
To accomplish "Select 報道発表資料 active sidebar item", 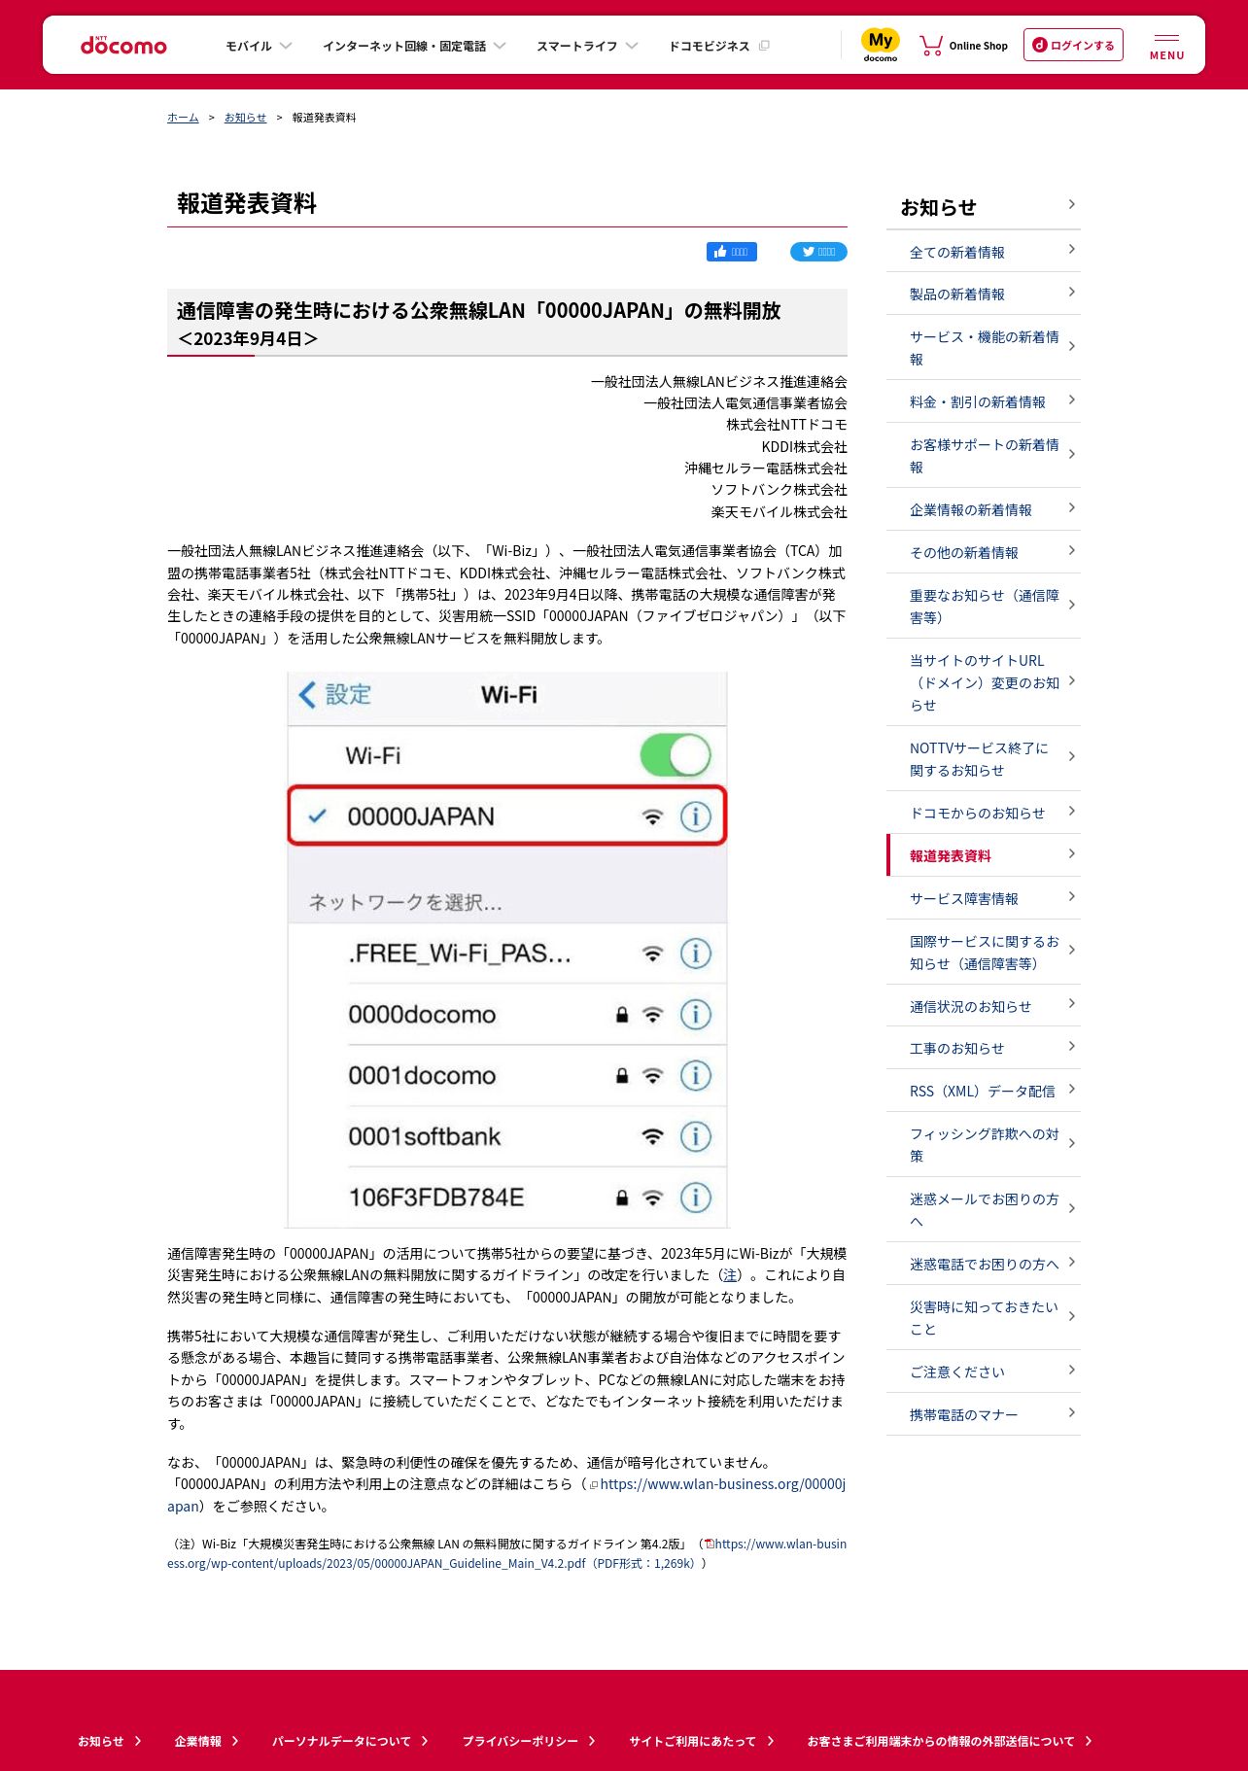I will (x=984, y=855).
